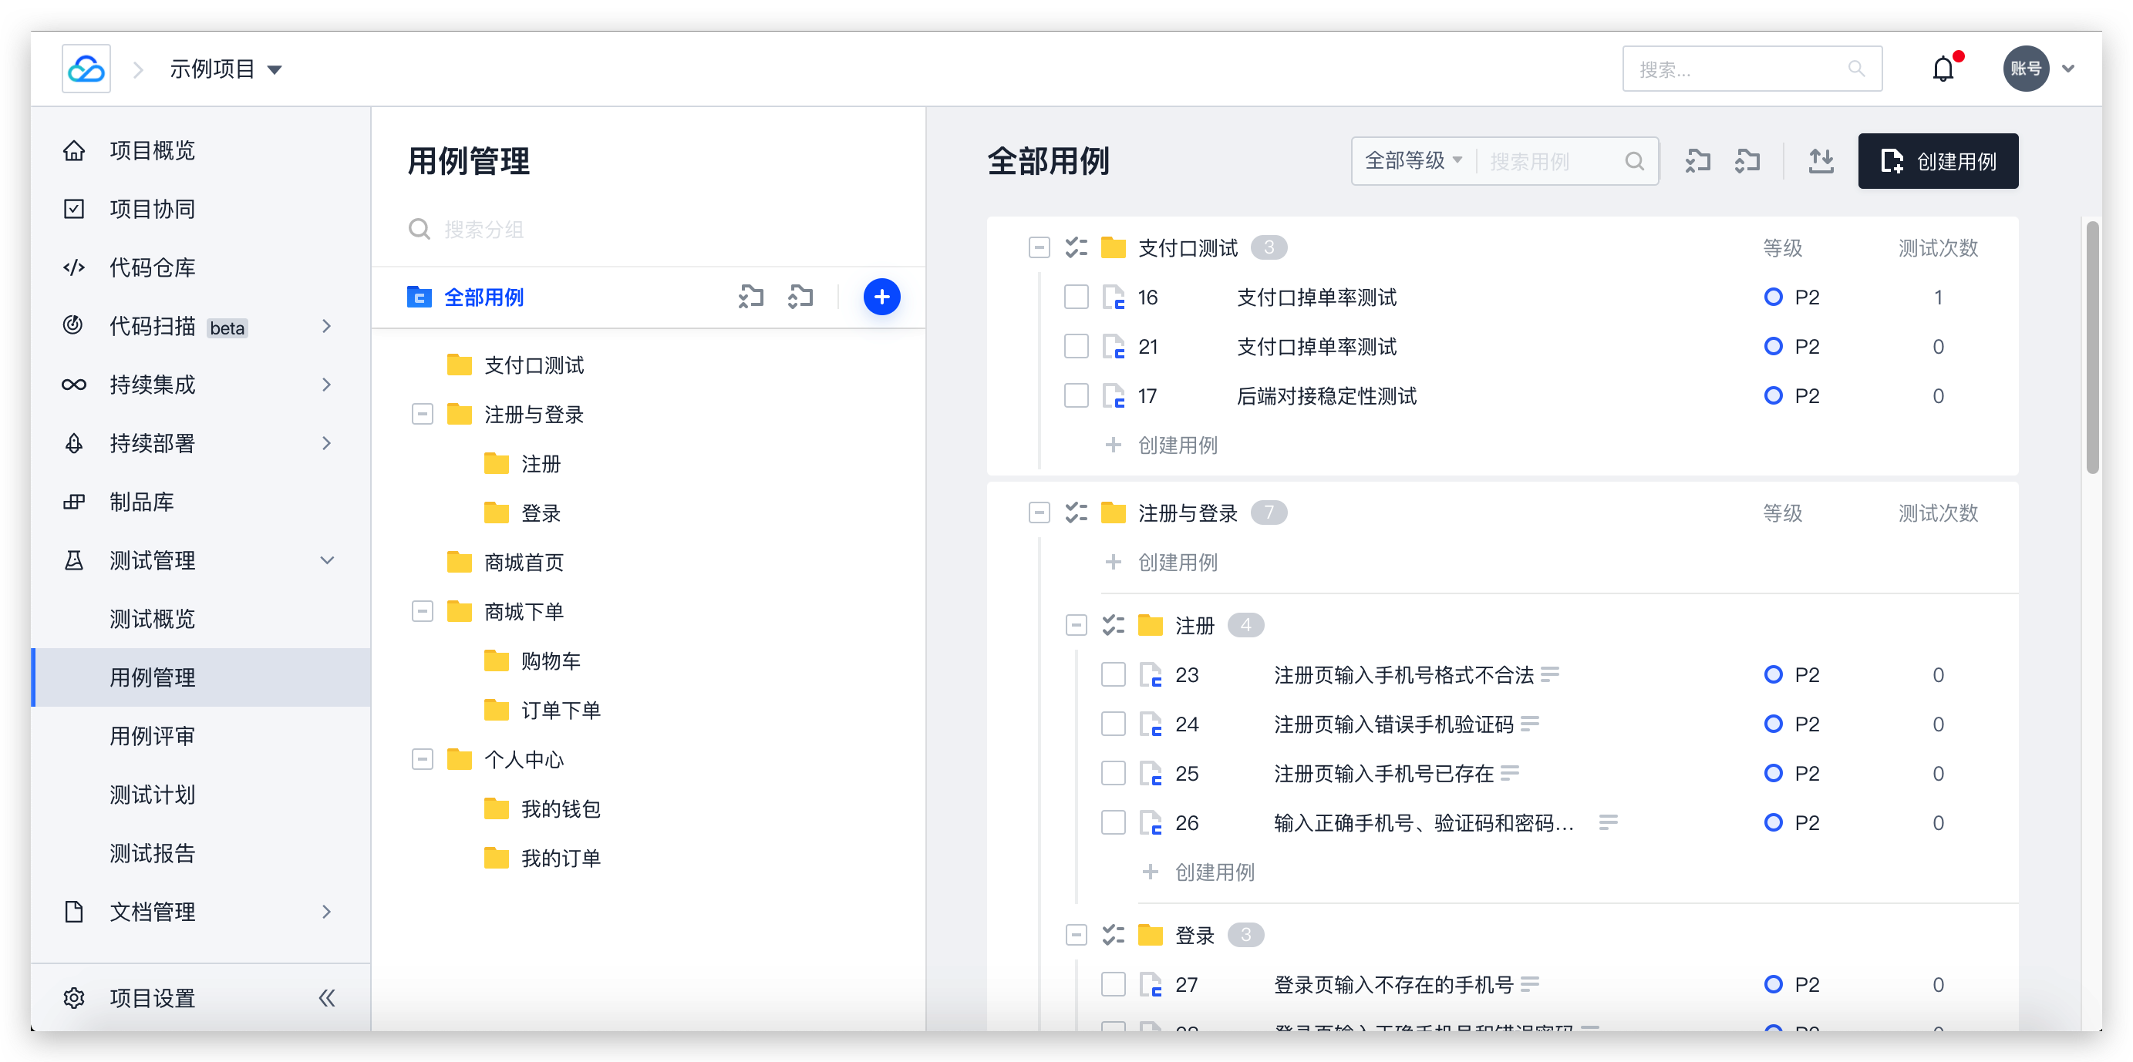Select the checkbox of case 27
Screen dimensions: 2133x1062
click(x=1113, y=983)
